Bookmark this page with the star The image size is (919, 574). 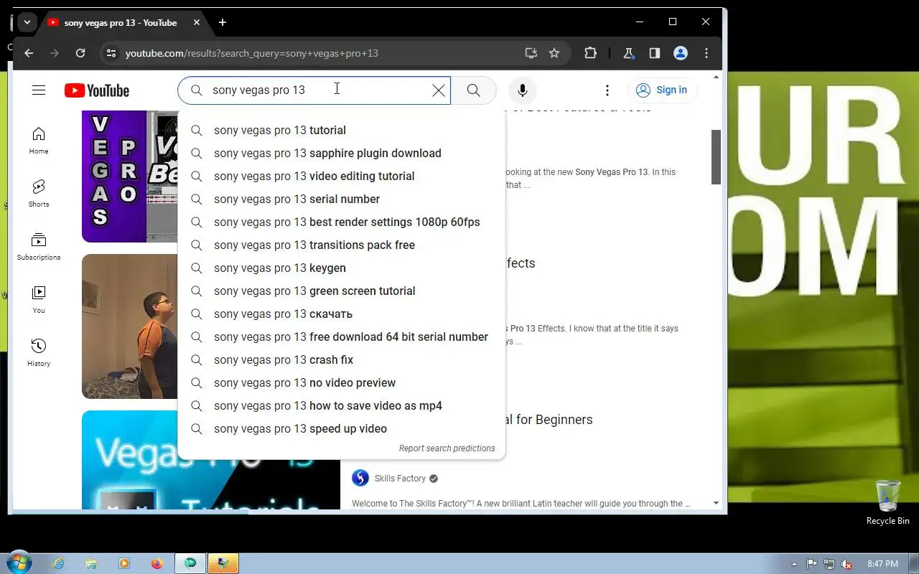click(554, 53)
